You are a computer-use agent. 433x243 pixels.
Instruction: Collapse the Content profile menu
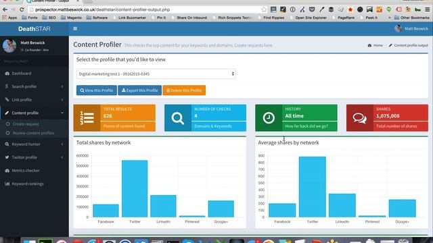tap(35, 113)
